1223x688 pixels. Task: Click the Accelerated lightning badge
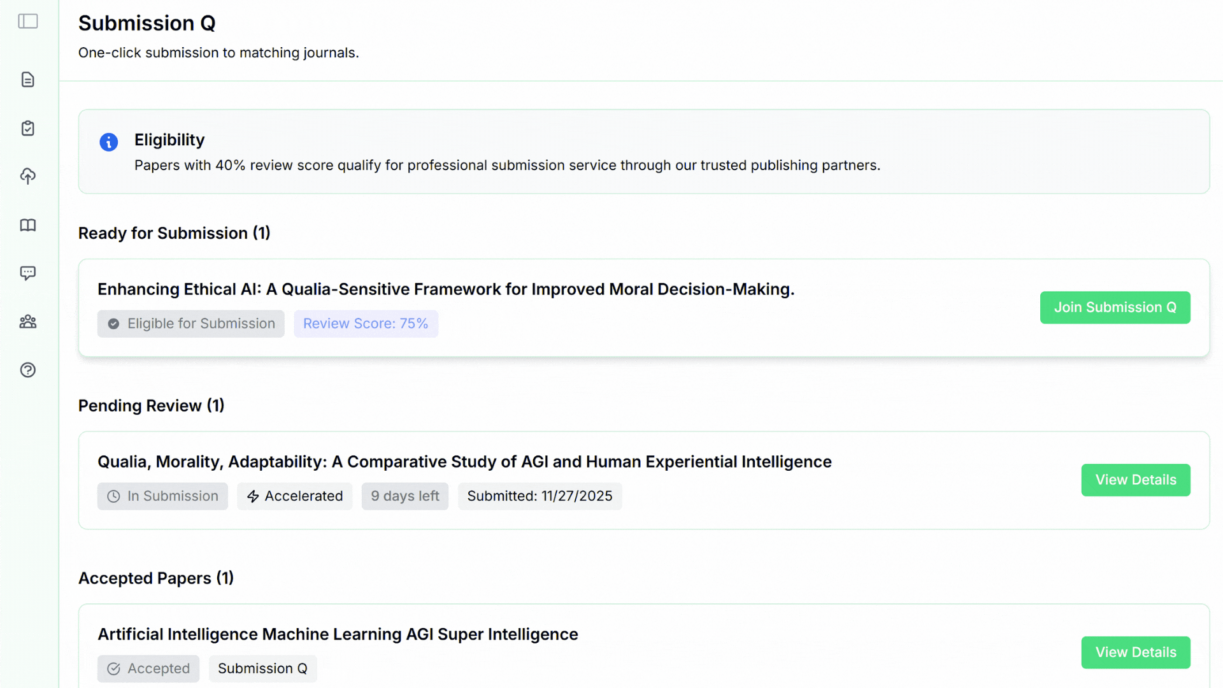[x=294, y=496]
